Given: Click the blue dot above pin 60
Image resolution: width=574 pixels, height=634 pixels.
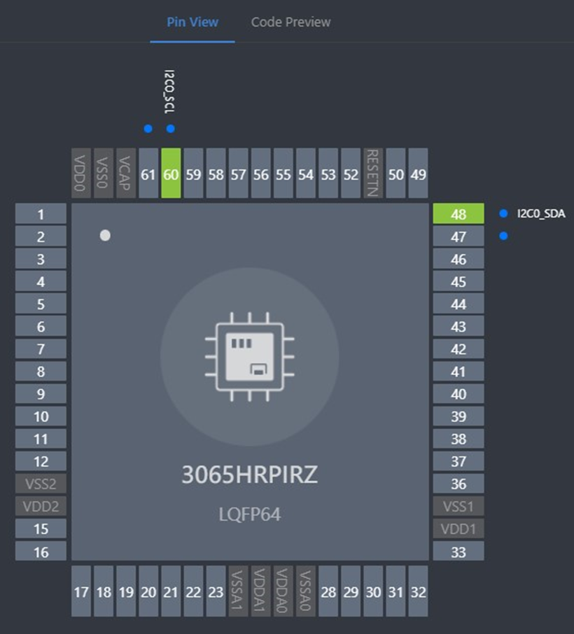Looking at the screenshot, I should click(171, 129).
